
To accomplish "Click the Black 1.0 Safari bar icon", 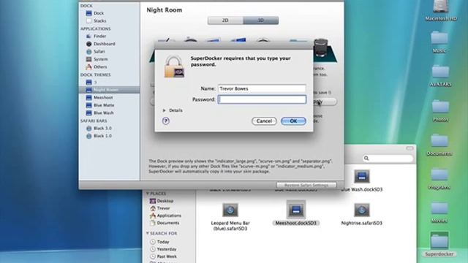I will (x=88, y=136).
